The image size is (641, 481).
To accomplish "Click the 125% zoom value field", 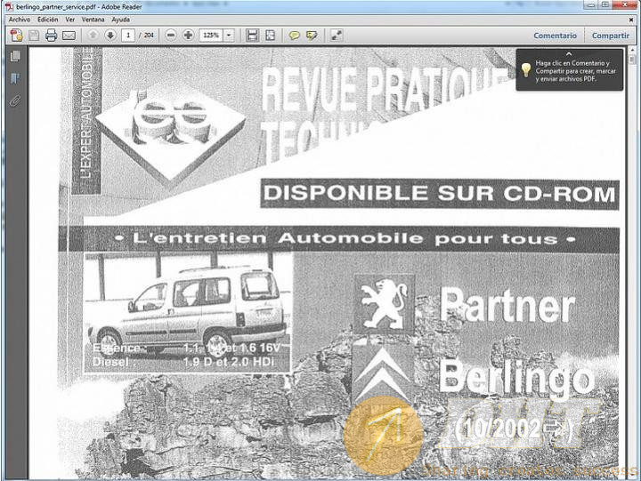I will pos(211,36).
